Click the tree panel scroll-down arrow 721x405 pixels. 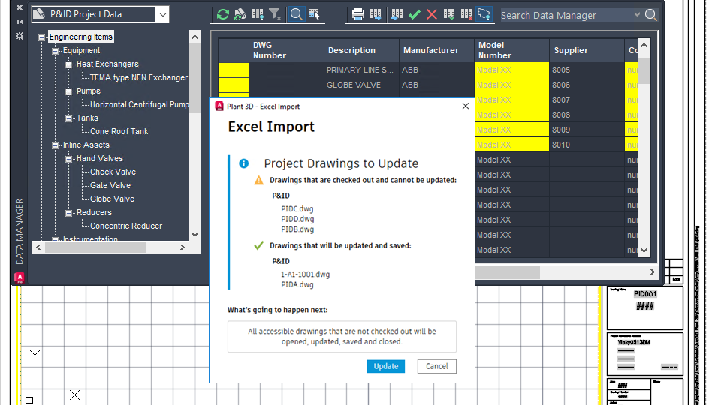(195, 234)
